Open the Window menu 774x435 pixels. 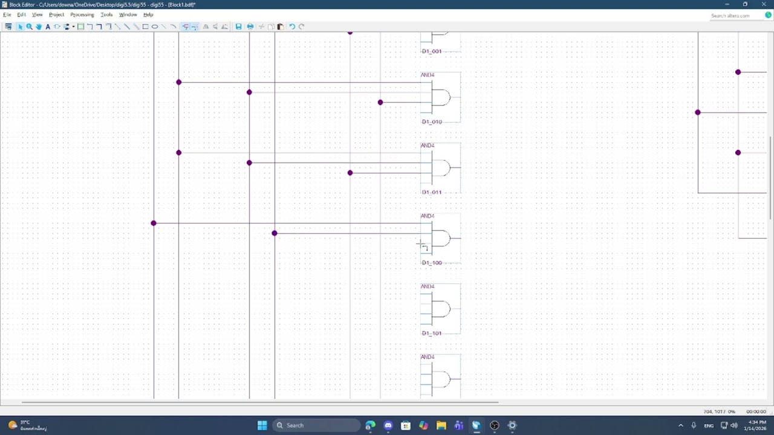pos(128,14)
